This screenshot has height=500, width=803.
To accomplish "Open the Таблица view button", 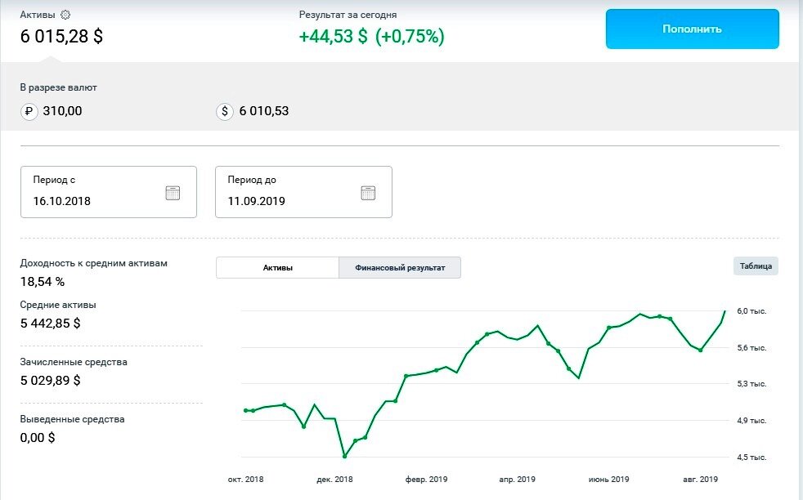I will click(x=756, y=266).
